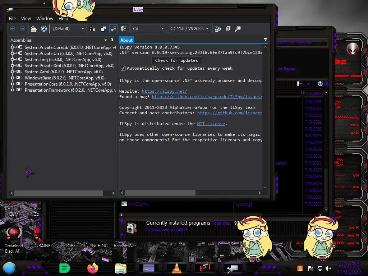Toggle the highlighted toolbar button with lock and heart

coord(113,29)
